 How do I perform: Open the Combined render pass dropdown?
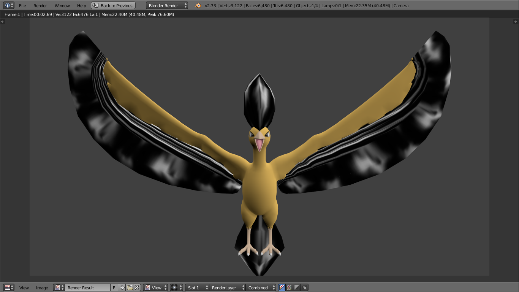(x=261, y=287)
